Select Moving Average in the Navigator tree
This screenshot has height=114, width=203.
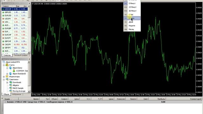point(19,91)
